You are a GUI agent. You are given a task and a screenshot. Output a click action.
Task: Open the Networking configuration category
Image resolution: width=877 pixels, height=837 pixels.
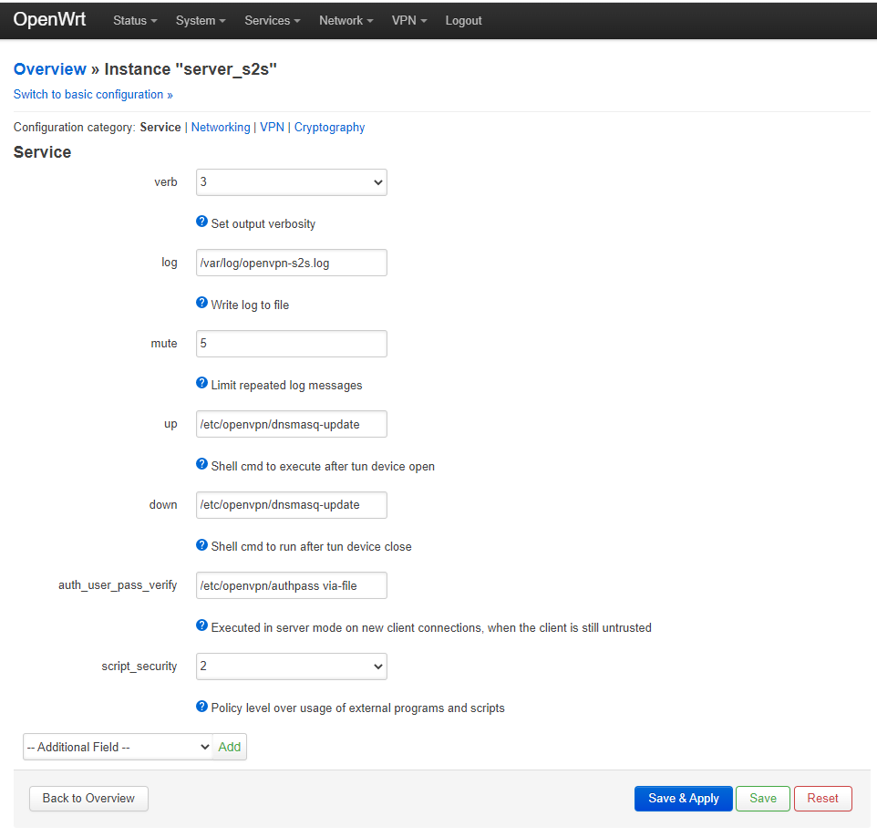pos(221,128)
